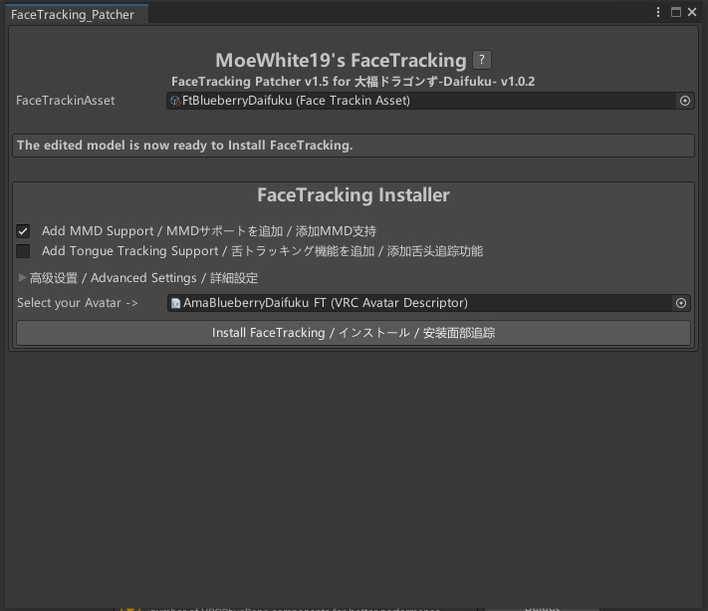Click the MoeWhite19's FaceTracking title
Viewport: 708px width, 611px height.
click(x=341, y=61)
